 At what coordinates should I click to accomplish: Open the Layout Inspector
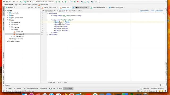158,89
